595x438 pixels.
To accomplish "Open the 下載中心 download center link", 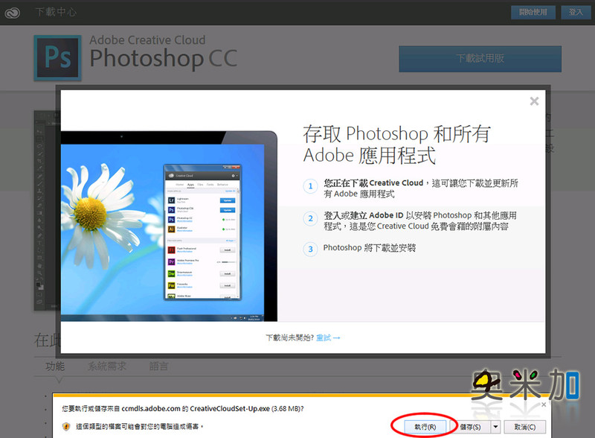I will (56, 12).
